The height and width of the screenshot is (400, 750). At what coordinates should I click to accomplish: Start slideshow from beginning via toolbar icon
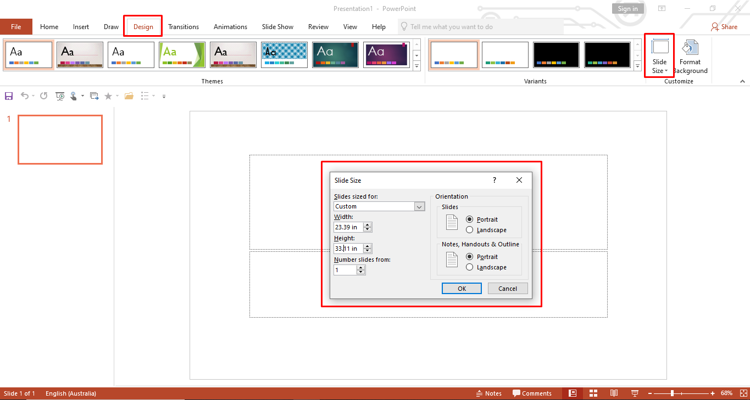tap(60, 96)
